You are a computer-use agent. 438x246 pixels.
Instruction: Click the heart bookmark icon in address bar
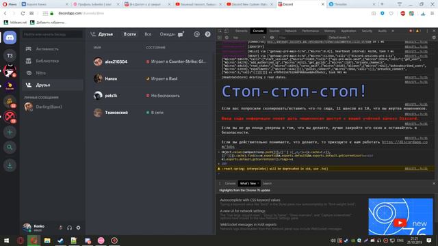coord(391,14)
